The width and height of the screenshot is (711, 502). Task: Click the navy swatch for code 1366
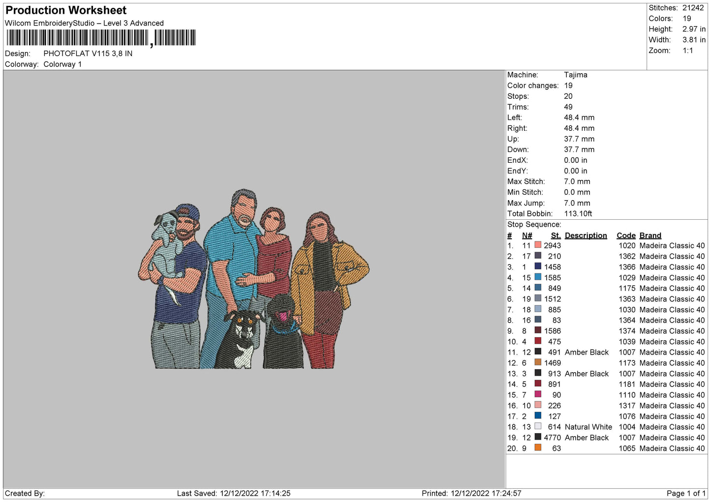[x=538, y=267]
